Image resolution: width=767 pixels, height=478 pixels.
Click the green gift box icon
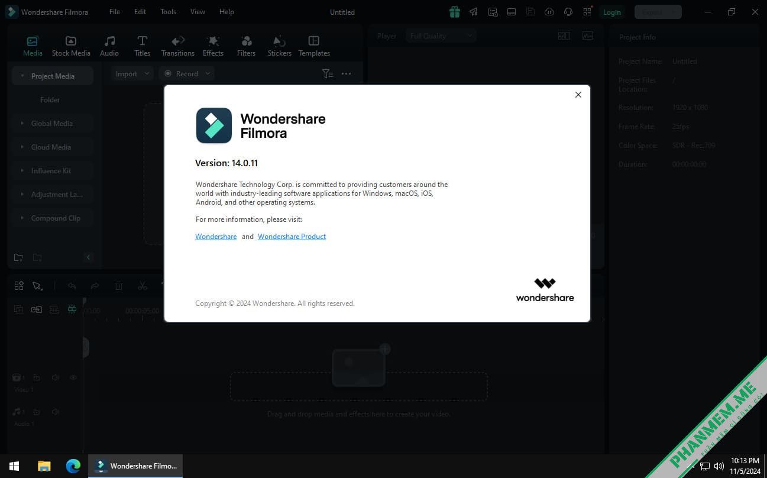coord(454,12)
